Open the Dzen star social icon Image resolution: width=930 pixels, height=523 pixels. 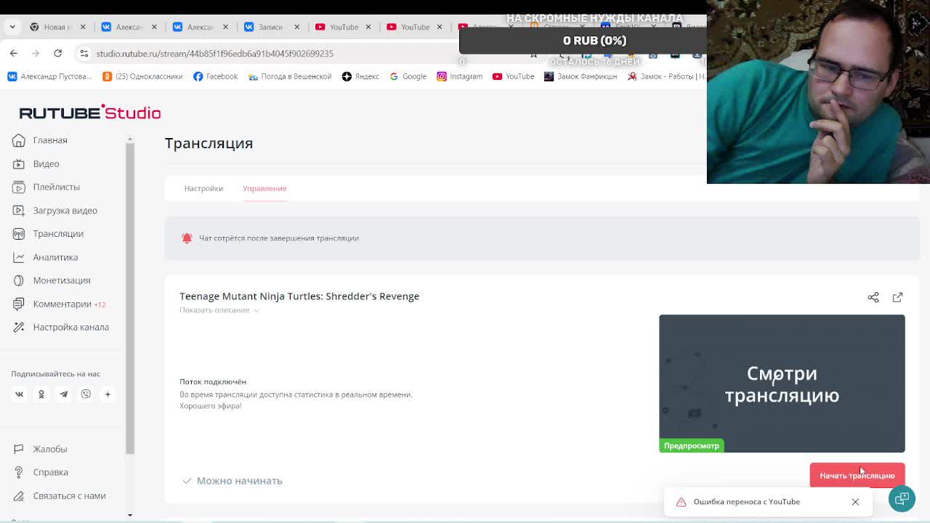pos(108,394)
